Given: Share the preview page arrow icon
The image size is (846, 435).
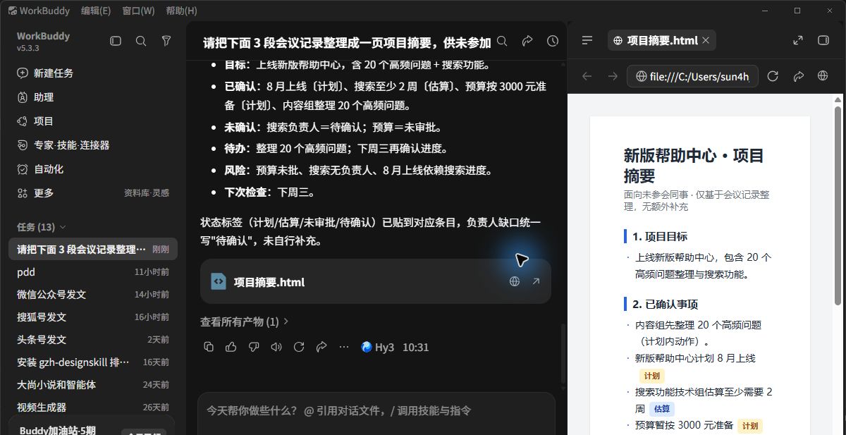Looking at the screenshot, I should 798,76.
